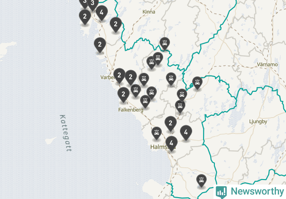The width and height of the screenshot is (286, 199).
Task: Select the car marker west of Halmstad
Action: pyautogui.click(x=156, y=133)
